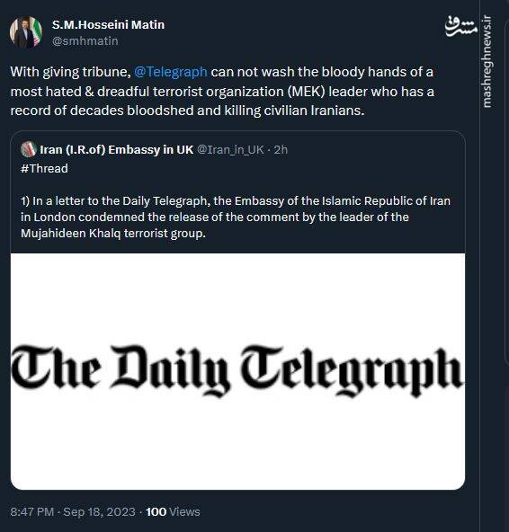
Task: Click the 100 Views counter
Action: (x=173, y=511)
